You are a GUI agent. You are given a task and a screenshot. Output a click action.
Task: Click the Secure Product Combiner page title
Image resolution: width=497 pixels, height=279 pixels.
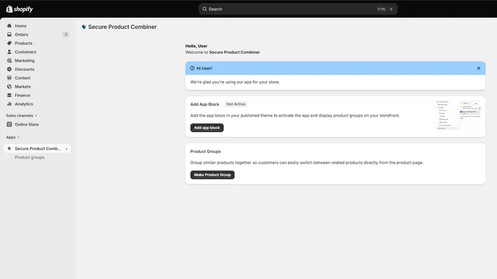(122, 27)
